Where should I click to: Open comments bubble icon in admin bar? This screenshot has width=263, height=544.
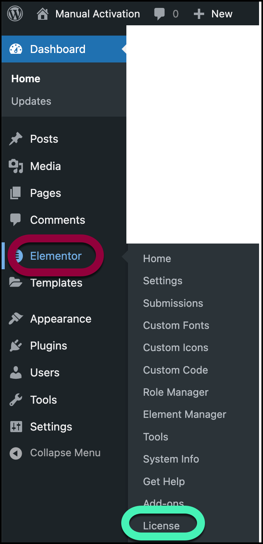coord(160,14)
